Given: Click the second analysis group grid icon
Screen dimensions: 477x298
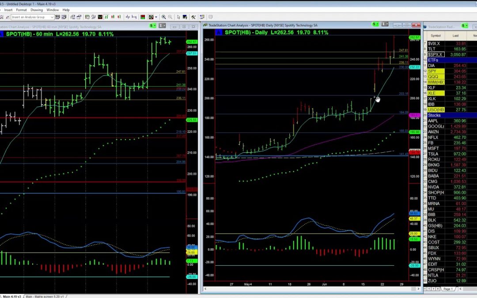Looking at the screenshot, I should coord(64,17).
